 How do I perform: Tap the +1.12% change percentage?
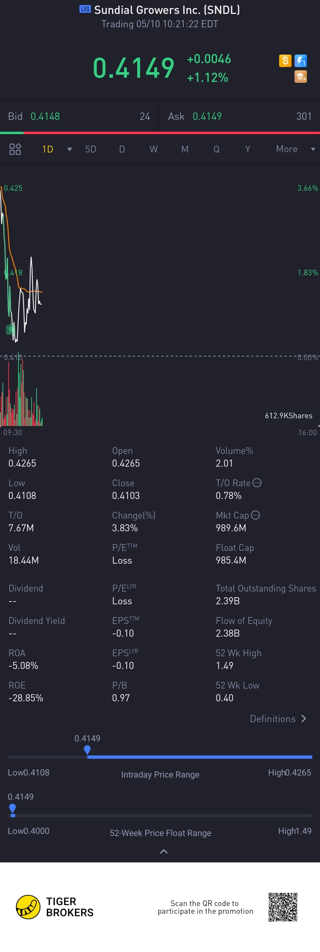(207, 78)
